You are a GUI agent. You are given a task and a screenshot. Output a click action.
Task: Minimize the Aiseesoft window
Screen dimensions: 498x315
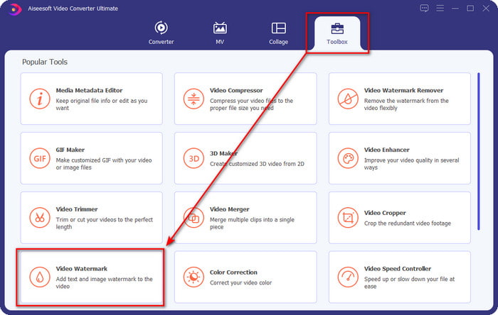click(x=455, y=9)
